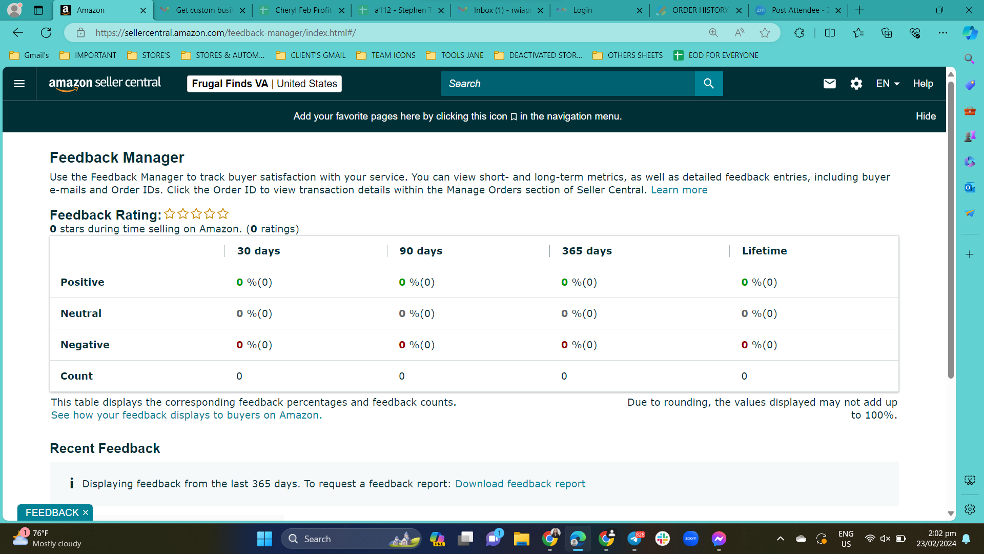Open the Copilot sidebar
Screen dimensions: 984x554
pos(970,33)
